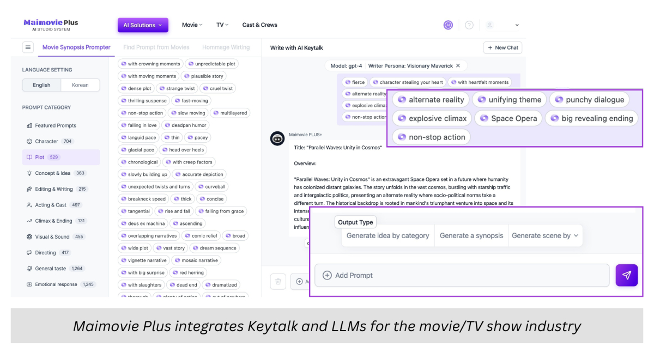
Task: Click the Maimovie PLUS+ bot avatar
Action: click(x=277, y=138)
